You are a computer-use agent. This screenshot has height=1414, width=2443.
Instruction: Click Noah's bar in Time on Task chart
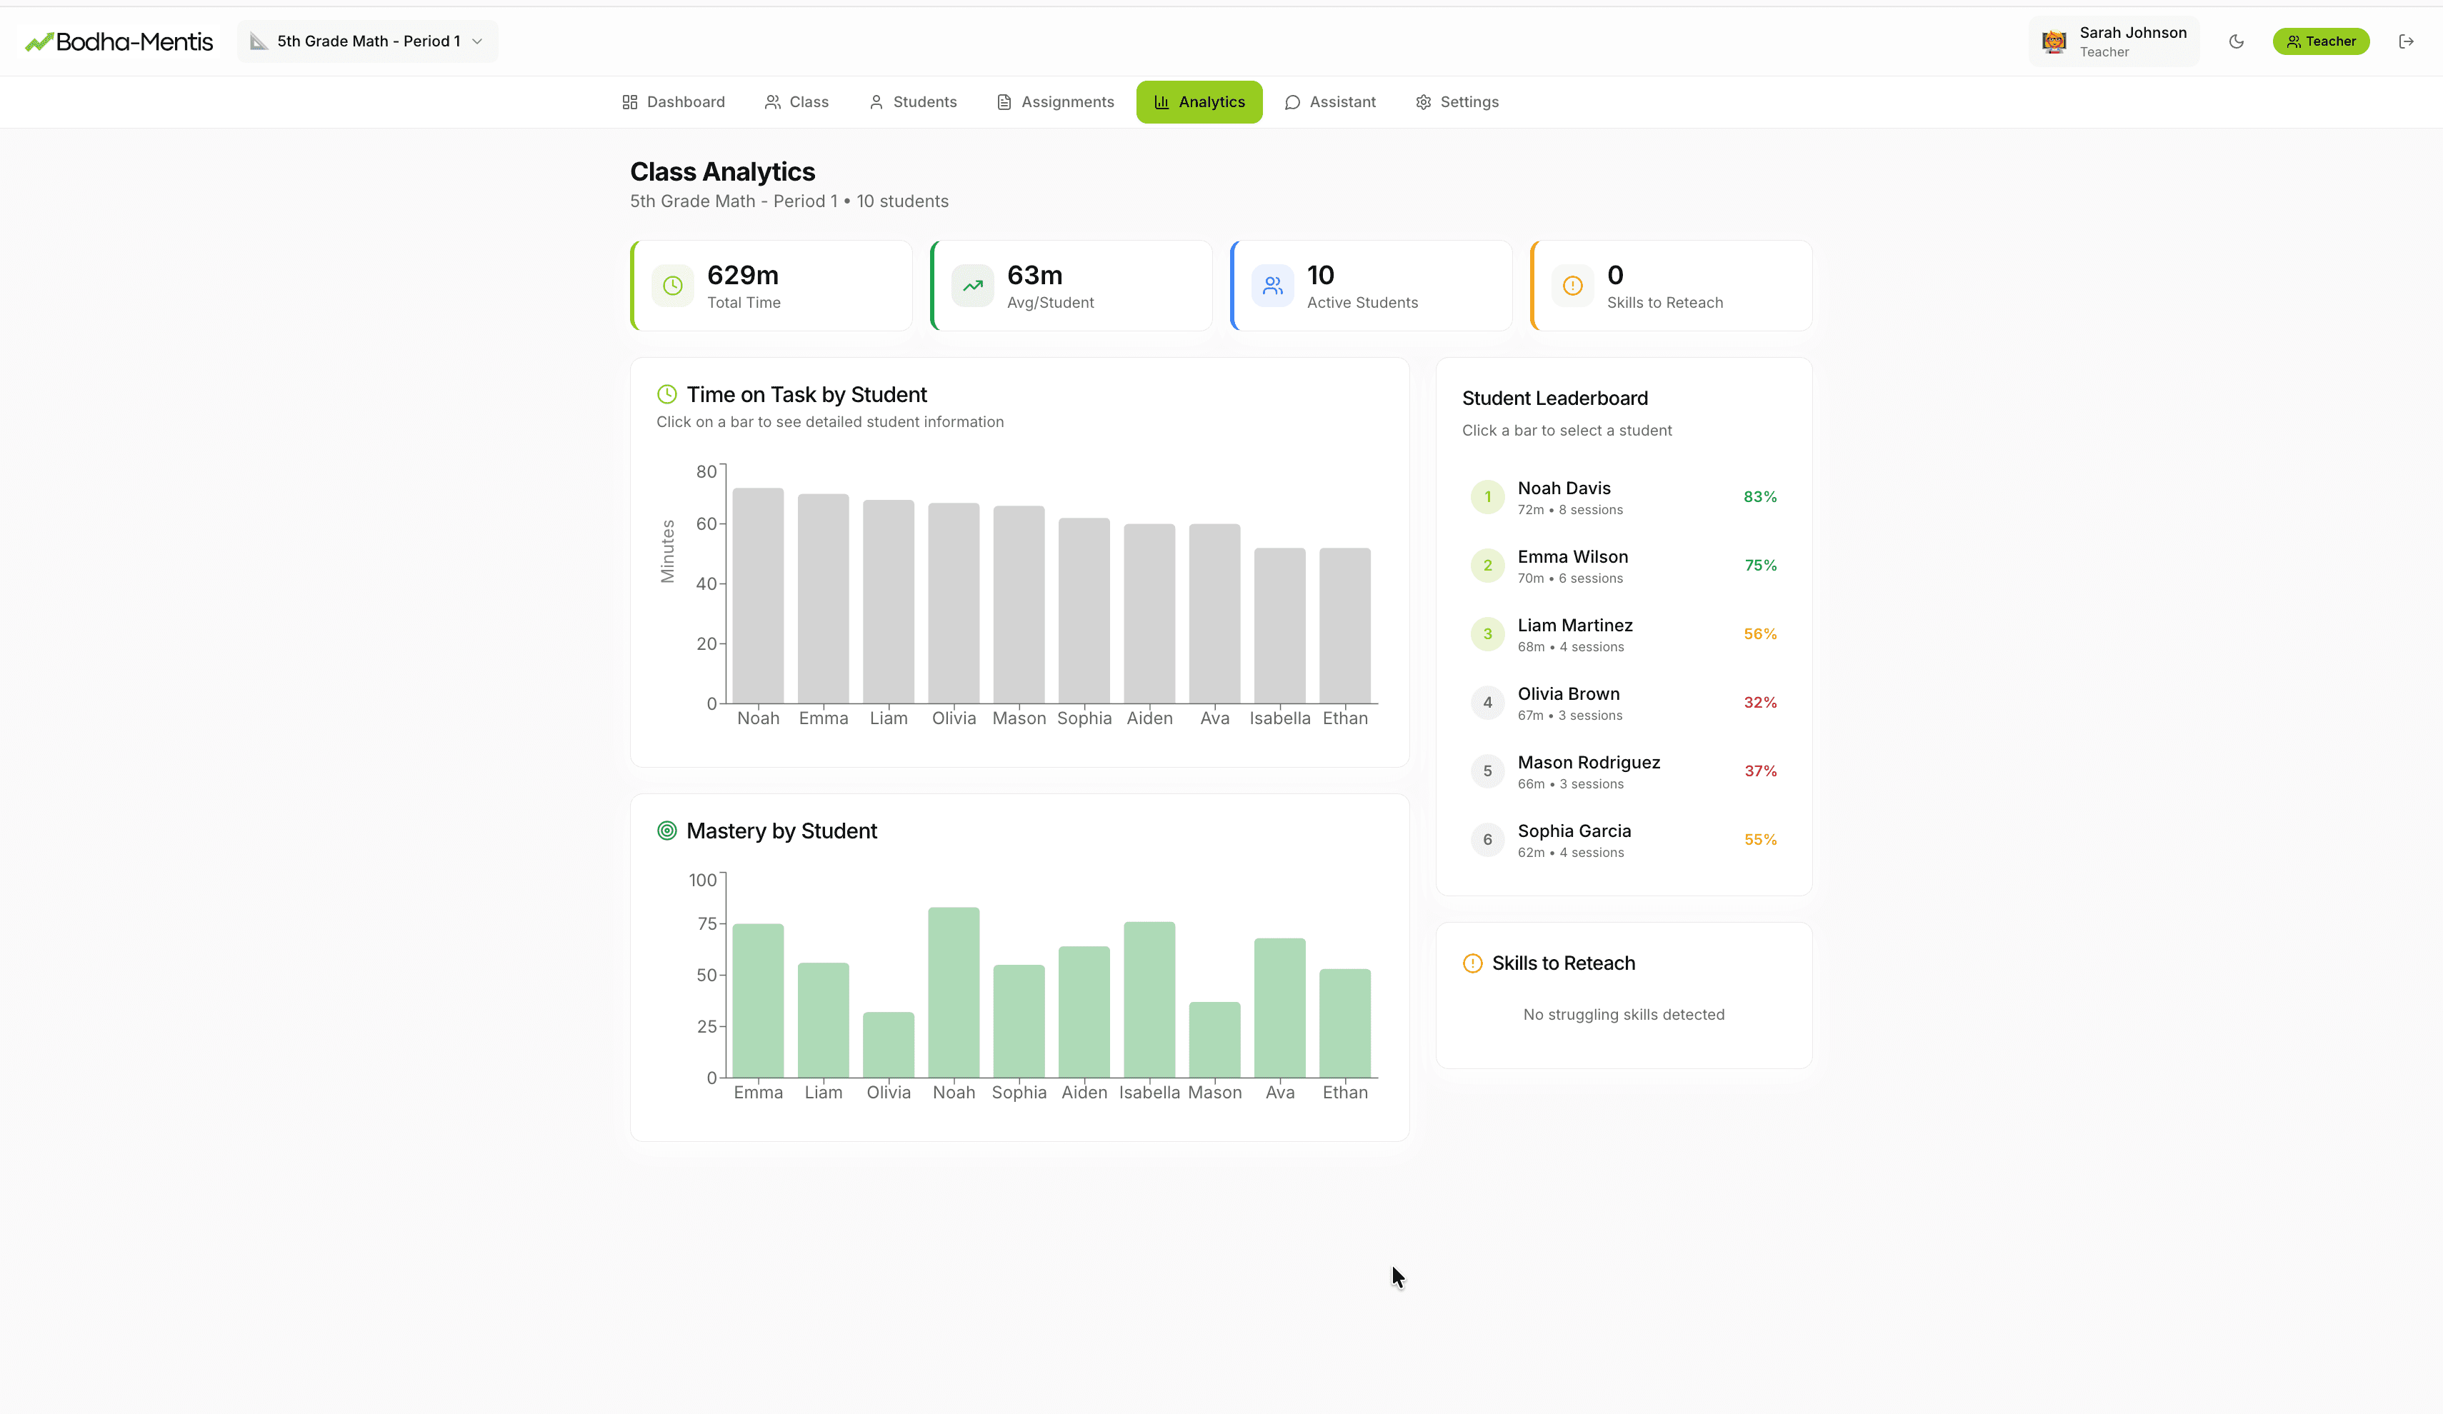[759, 596]
